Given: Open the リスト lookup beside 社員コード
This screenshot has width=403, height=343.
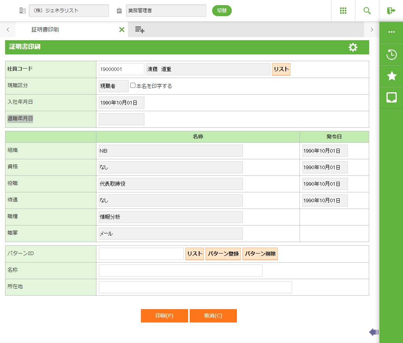Looking at the screenshot, I should click(281, 69).
